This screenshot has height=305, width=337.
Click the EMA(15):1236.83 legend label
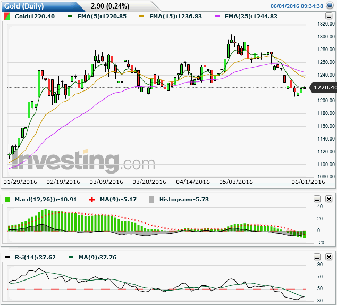click(176, 17)
